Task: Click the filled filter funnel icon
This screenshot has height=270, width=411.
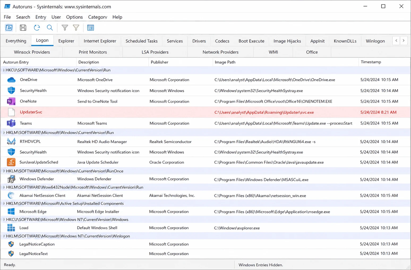Action: pos(65,28)
